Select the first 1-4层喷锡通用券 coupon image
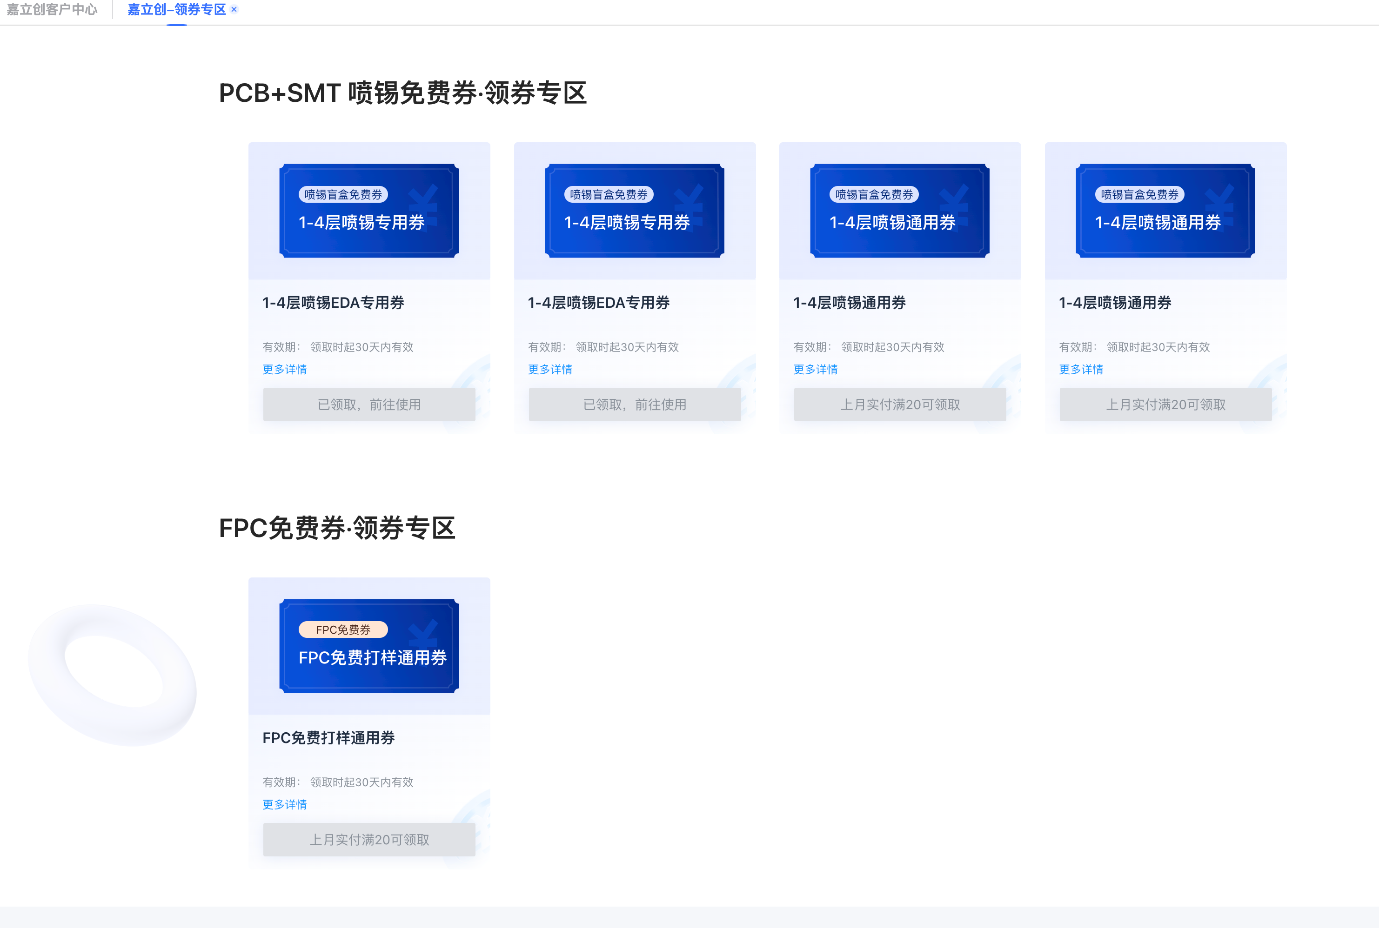This screenshot has height=928, width=1379. tap(900, 210)
